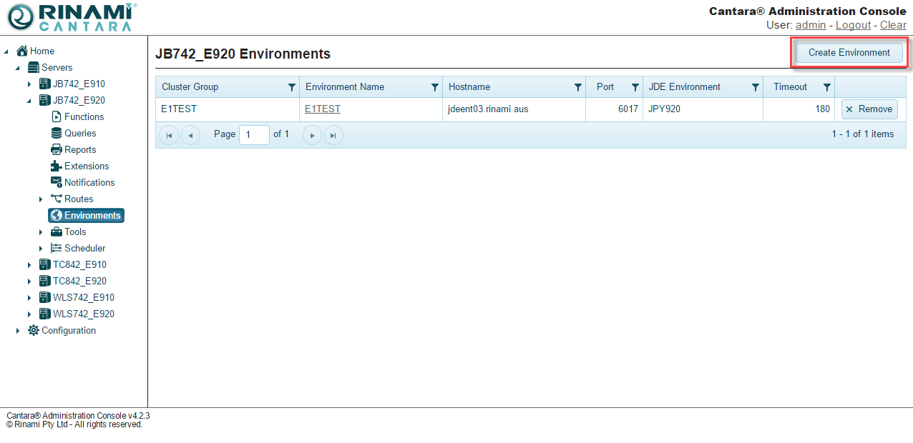
Task: Expand the Routes tree node
Action: click(x=41, y=199)
